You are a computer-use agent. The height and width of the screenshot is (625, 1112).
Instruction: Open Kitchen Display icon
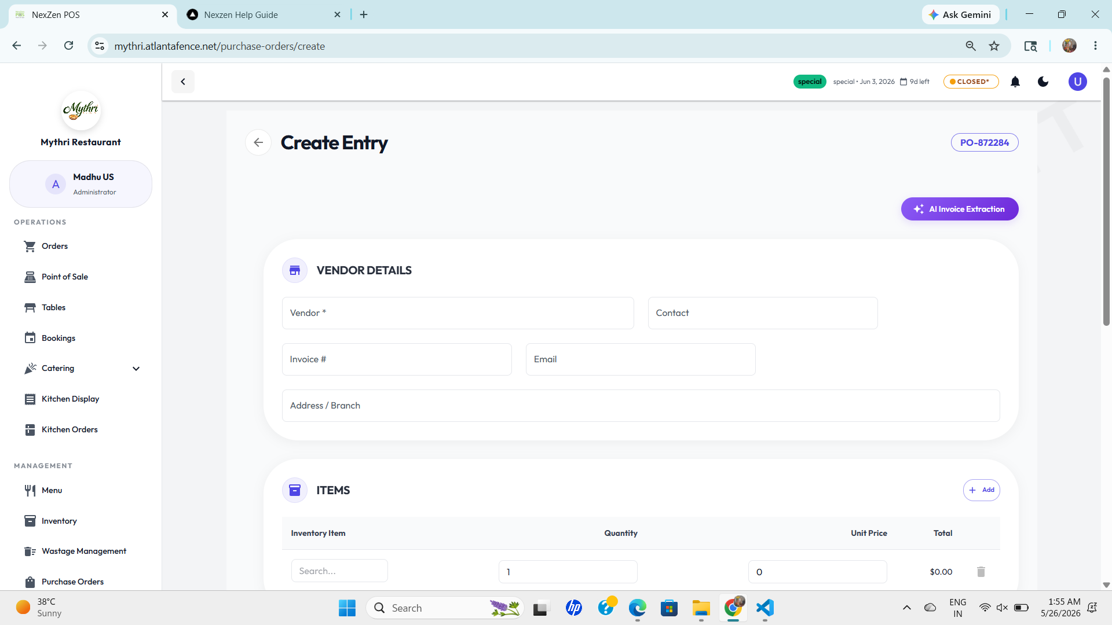pyautogui.click(x=30, y=399)
